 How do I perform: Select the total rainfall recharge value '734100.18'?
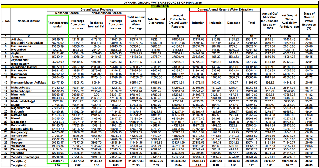click(x=58, y=161)
